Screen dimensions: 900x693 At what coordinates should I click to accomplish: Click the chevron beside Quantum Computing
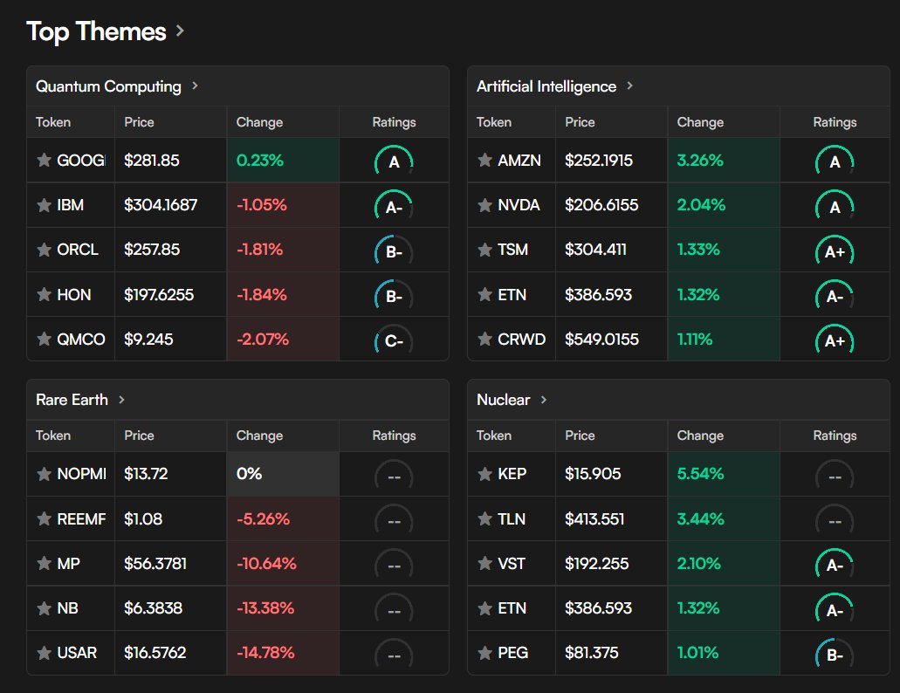pyautogui.click(x=194, y=86)
